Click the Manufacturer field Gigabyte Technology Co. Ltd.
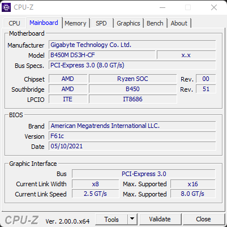Viewport: 227px width, 227px height. tap(132, 45)
